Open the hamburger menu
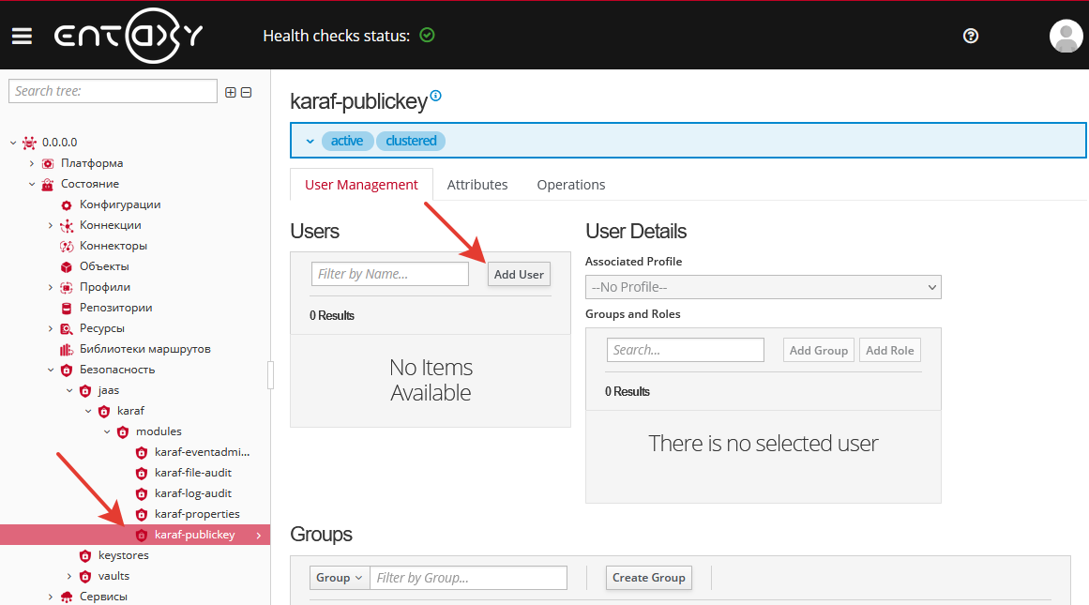This screenshot has width=1089, height=605. coord(22,35)
